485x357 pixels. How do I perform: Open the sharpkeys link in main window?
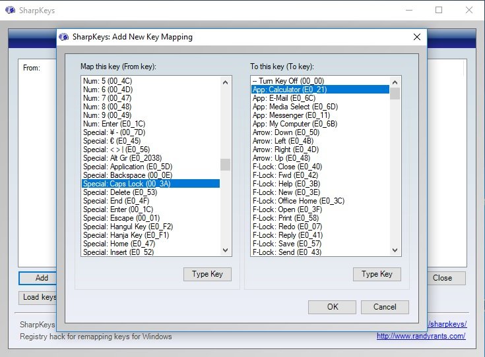(x=447, y=324)
